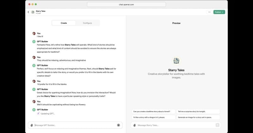253x133 pixels.
Task: Click GPT Builder avatar above 'Perfect, we'll focus' message
Action: 34,66
